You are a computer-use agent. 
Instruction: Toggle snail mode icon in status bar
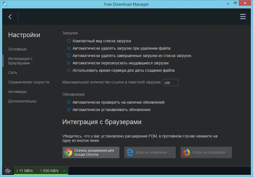8,170
